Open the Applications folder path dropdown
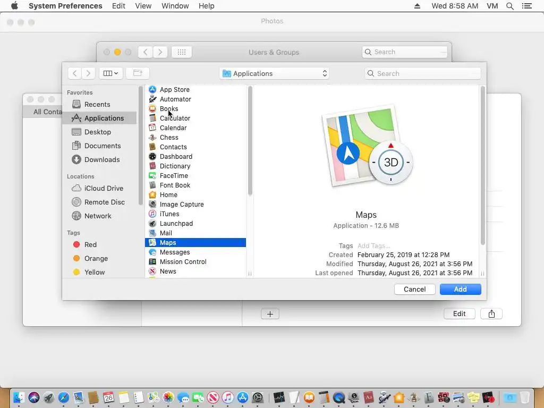The width and height of the screenshot is (544, 408). point(274,73)
